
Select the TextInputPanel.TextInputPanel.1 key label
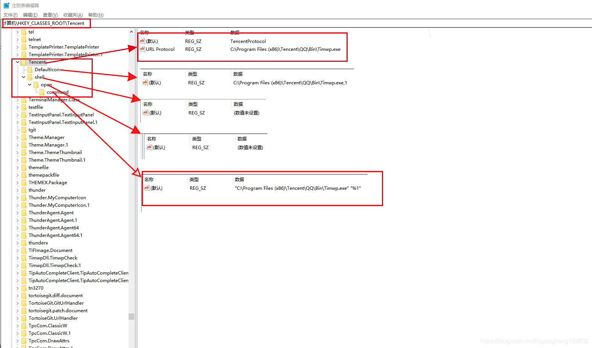[63, 122]
